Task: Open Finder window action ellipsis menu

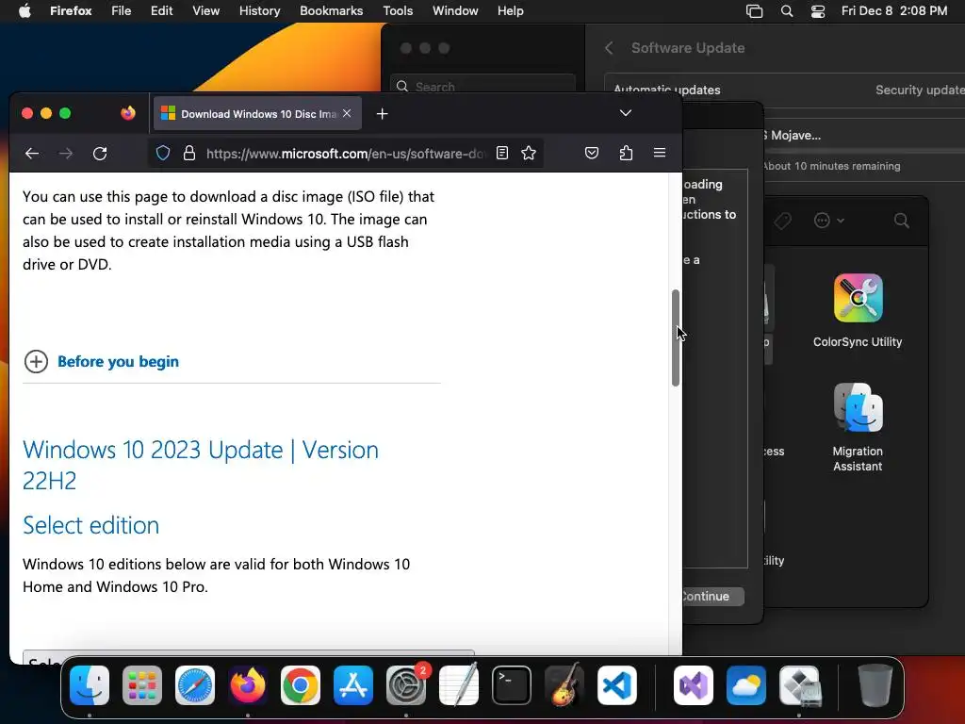Action: [x=828, y=221]
